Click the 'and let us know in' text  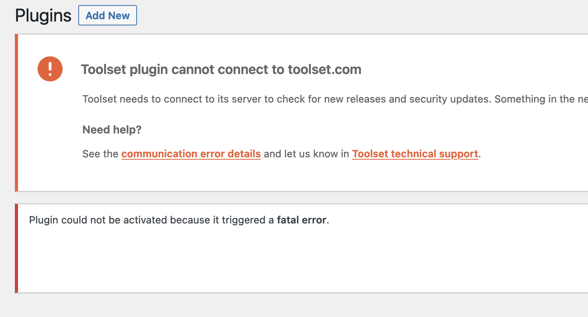(x=307, y=154)
